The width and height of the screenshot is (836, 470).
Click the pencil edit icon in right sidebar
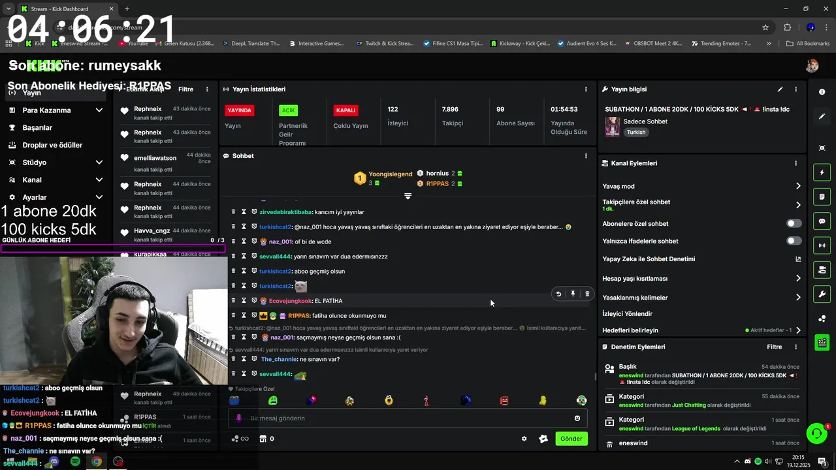click(x=822, y=116)
